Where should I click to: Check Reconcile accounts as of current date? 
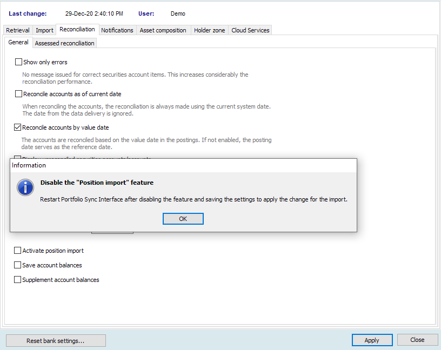(x=19, y=94)
